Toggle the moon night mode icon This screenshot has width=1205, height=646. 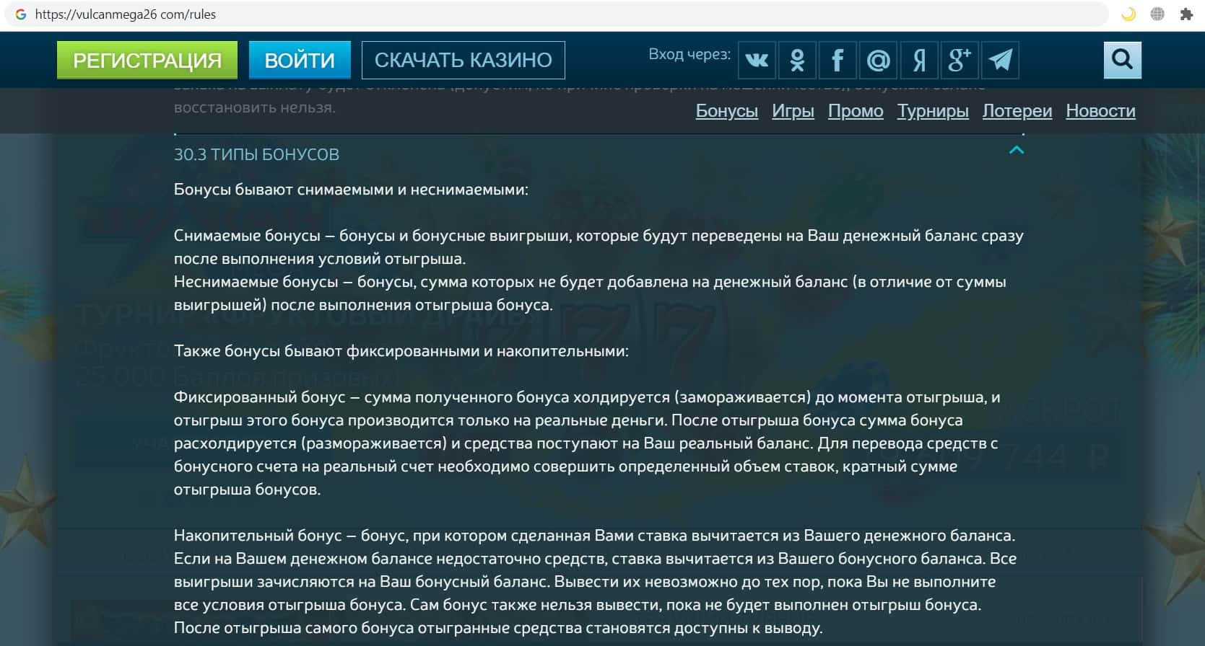[x=1128, y=14]
